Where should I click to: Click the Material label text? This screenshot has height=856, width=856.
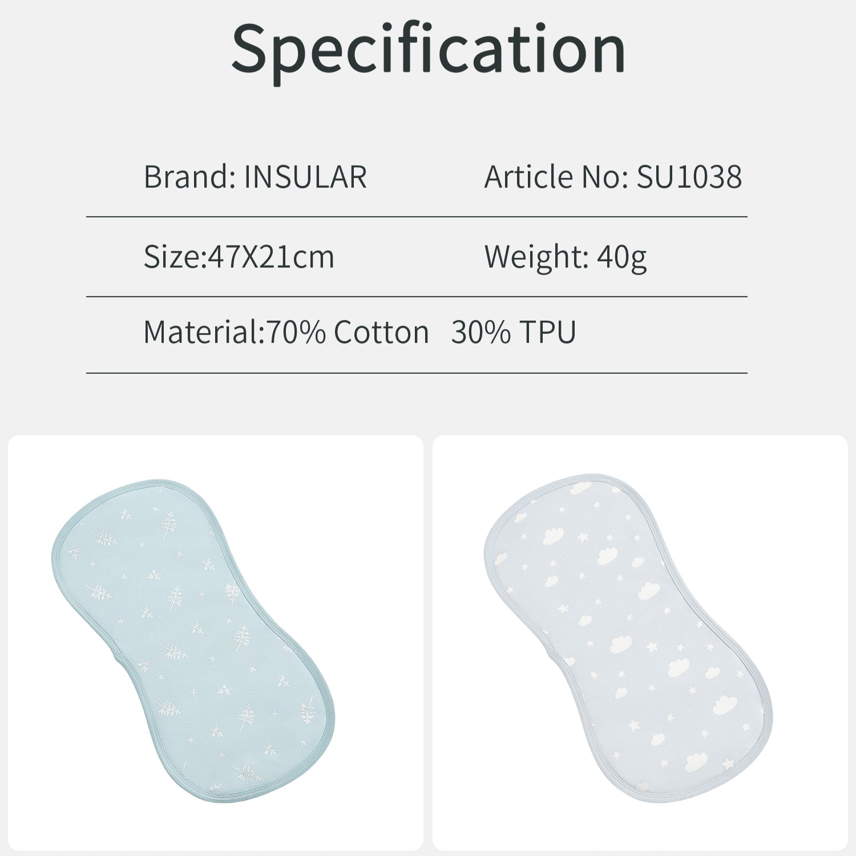(200, 332)
